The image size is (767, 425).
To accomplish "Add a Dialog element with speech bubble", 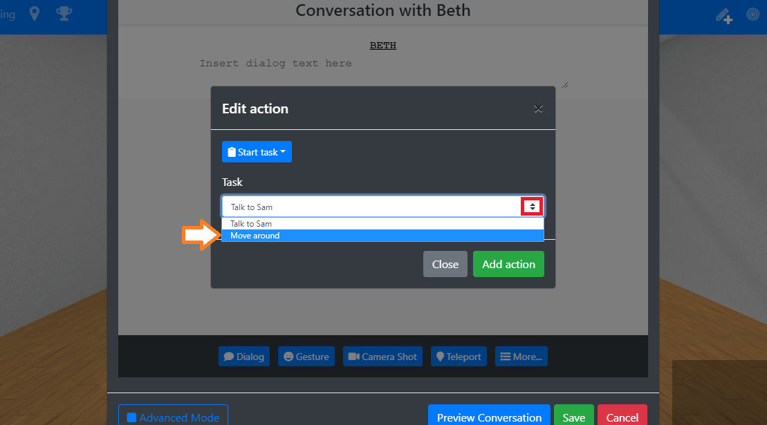I will point(244,357).
